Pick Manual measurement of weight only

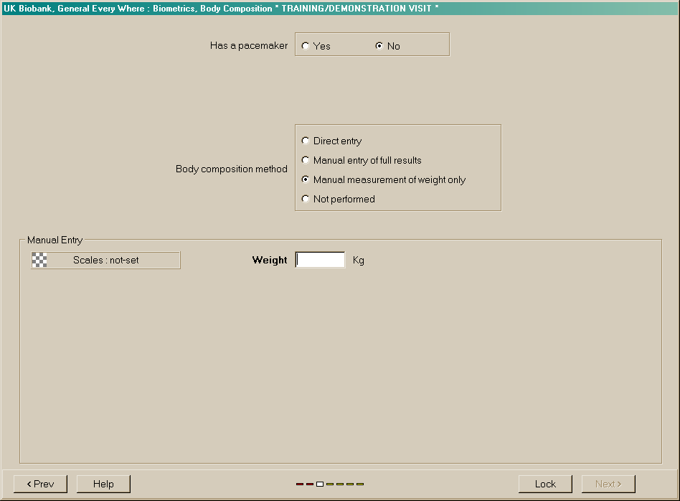pos(306,179)
